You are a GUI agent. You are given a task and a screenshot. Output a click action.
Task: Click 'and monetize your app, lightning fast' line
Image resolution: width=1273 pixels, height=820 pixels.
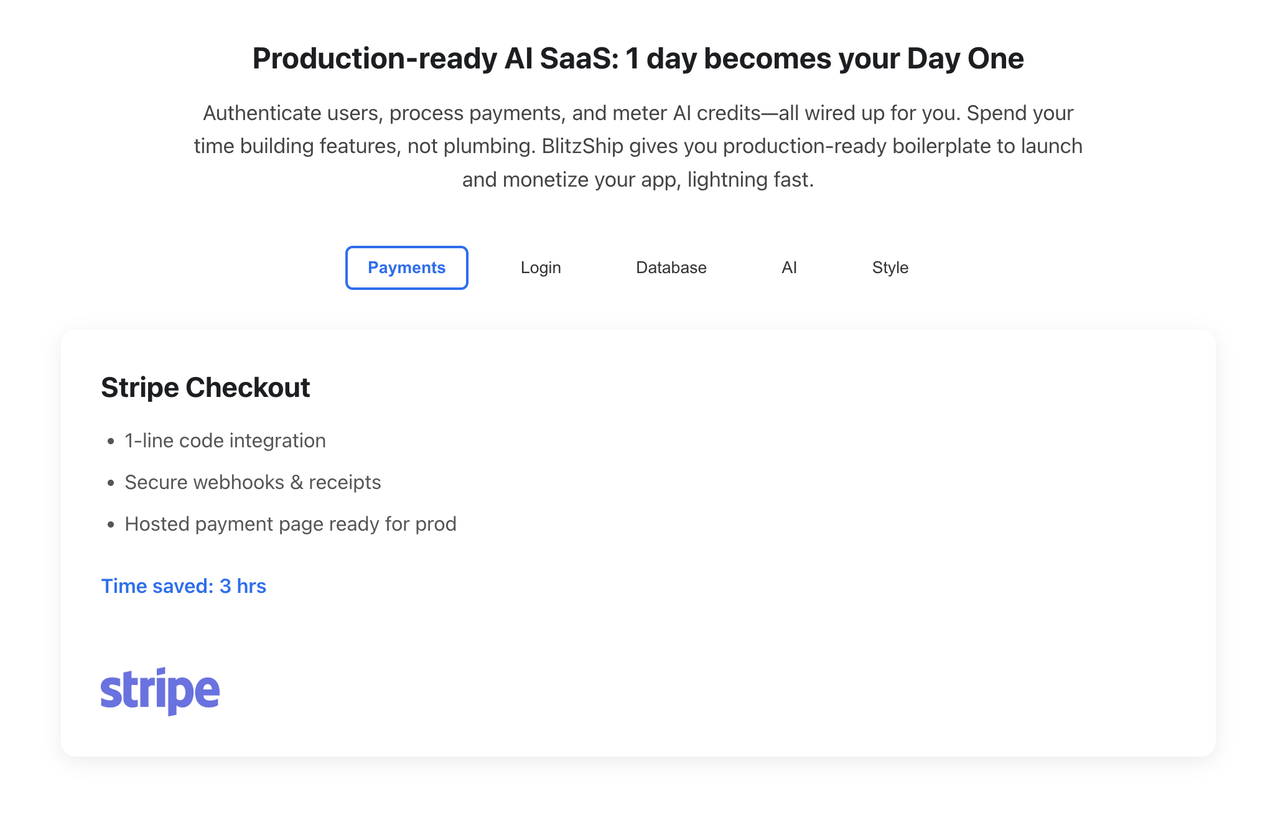pos(637,180)
